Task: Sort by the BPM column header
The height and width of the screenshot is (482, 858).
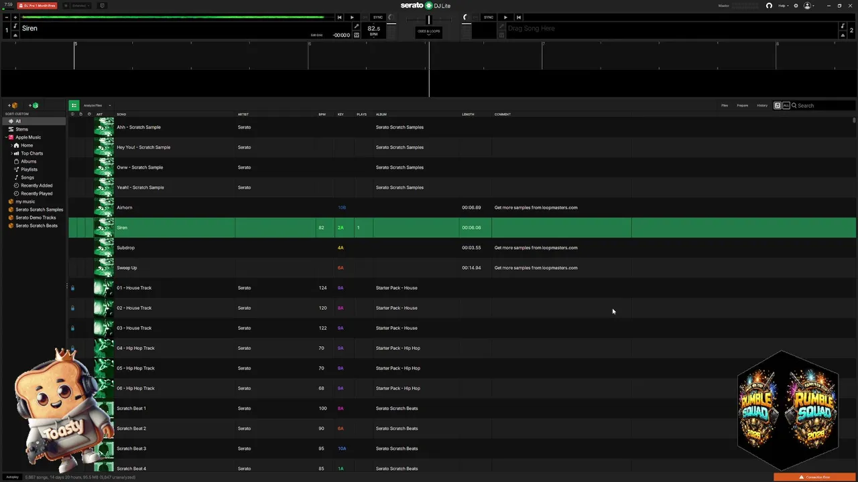Action: tap(322, 114)
